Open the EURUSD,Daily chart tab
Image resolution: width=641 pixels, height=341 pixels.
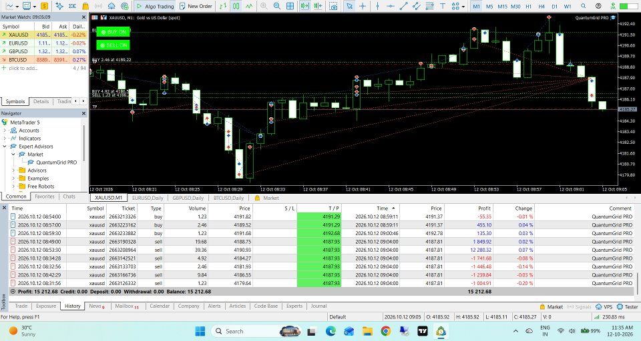(x=148, y=198)
